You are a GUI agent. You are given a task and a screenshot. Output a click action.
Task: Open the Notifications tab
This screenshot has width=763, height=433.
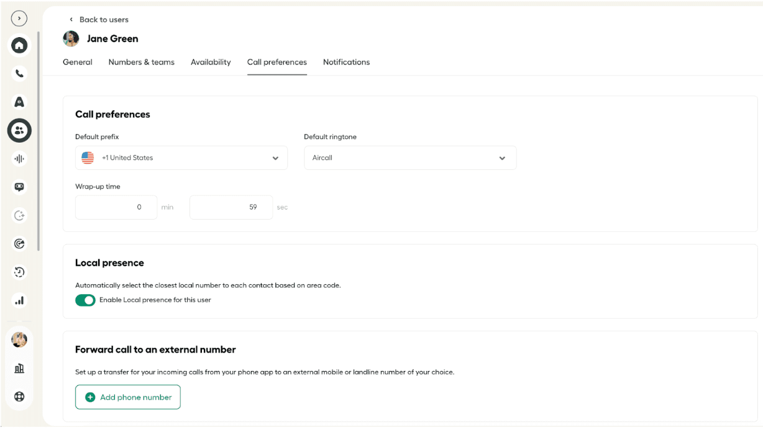click(x=346, y=62)
